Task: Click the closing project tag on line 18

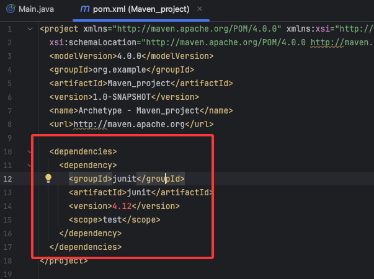Action: (x=63, y=260)
